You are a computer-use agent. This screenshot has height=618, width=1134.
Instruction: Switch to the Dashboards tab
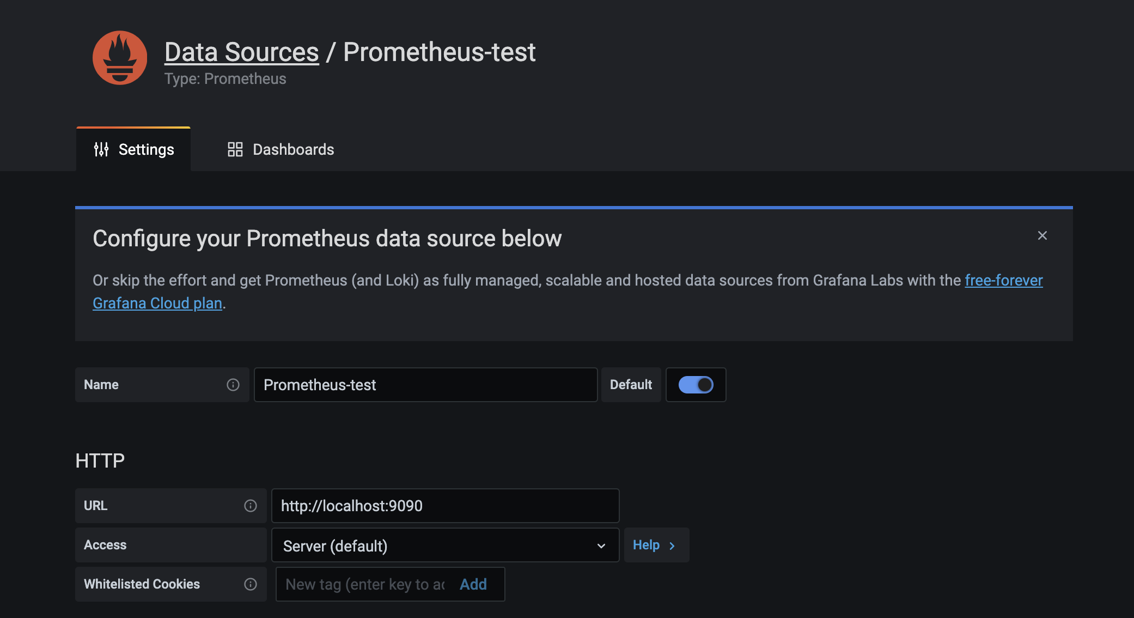(281, 149)
